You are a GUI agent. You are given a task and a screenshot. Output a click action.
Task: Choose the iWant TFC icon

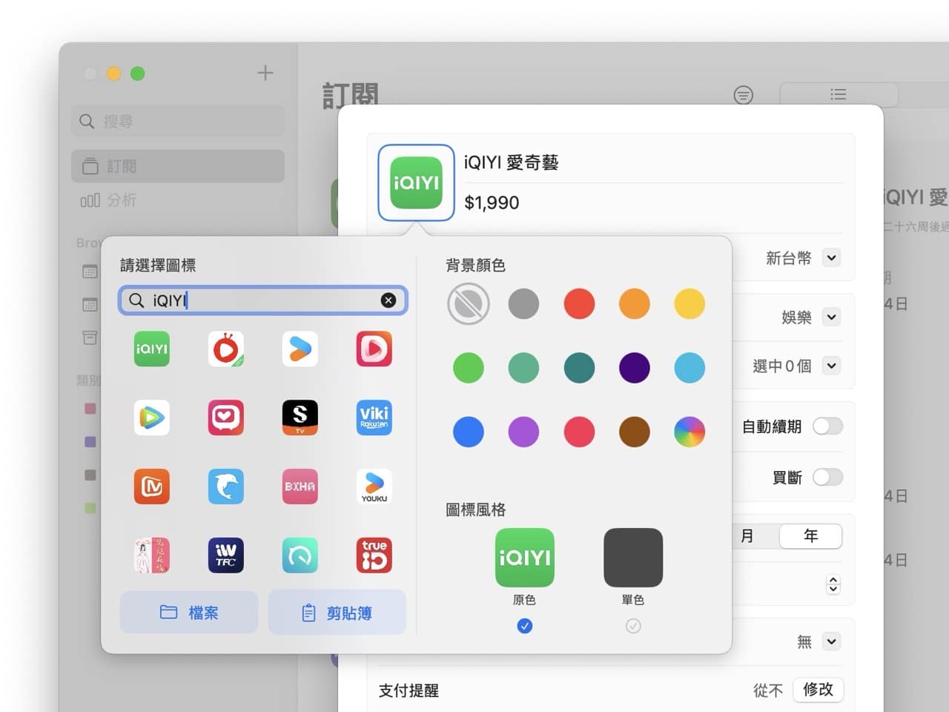pos(226,556)
